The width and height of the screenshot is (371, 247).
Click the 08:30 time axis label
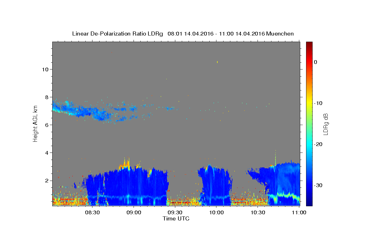point(92,213)
